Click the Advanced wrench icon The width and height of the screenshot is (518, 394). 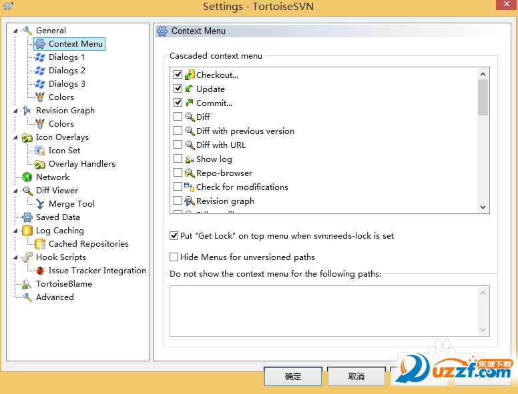pyautogui.click(x=27, y=297)
